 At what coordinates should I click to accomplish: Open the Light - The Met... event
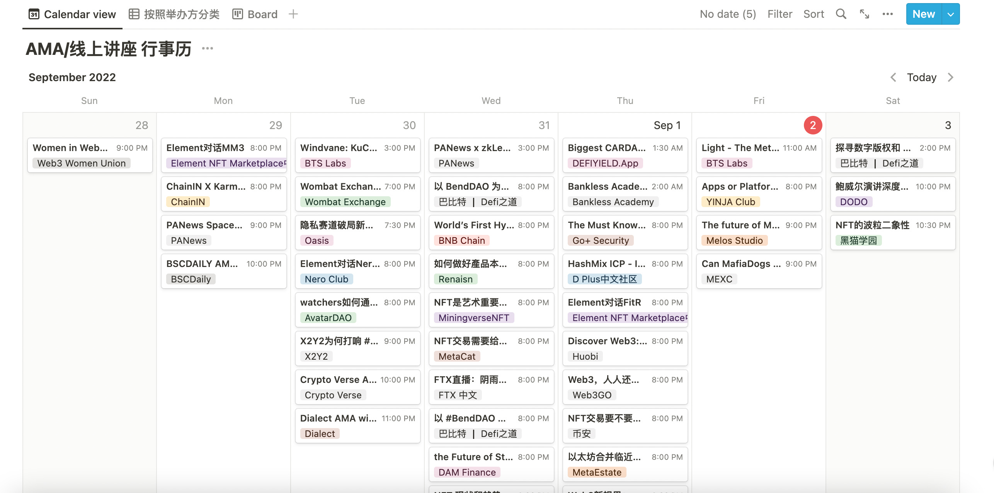click(x=759, y=155)
